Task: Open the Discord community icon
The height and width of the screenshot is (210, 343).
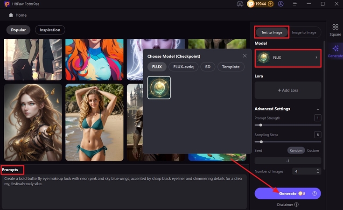Action: [x=240, y=4]
